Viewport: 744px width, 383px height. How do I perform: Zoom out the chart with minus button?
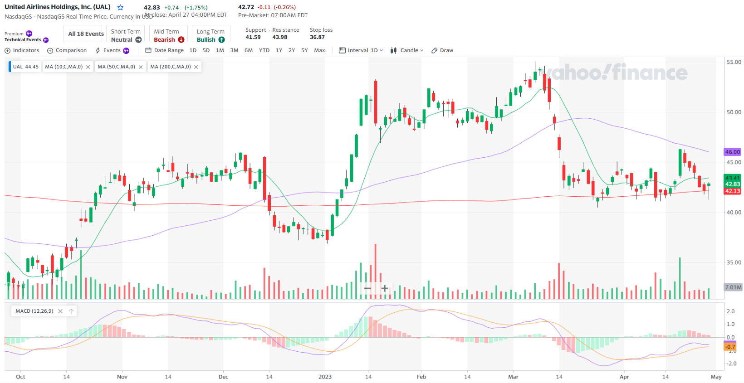pyautogui.click(x=367, y=288)
